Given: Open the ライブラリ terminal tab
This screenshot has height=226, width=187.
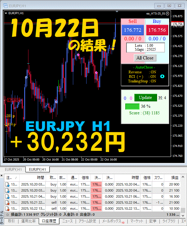Looking at the screenshot, I should tap(169, 221).
